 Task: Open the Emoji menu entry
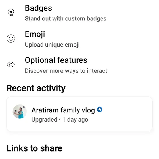[79, 39]
